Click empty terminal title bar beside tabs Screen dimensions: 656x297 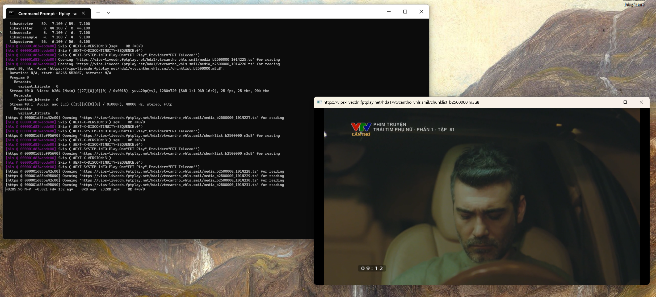click(x=239, y=11)
